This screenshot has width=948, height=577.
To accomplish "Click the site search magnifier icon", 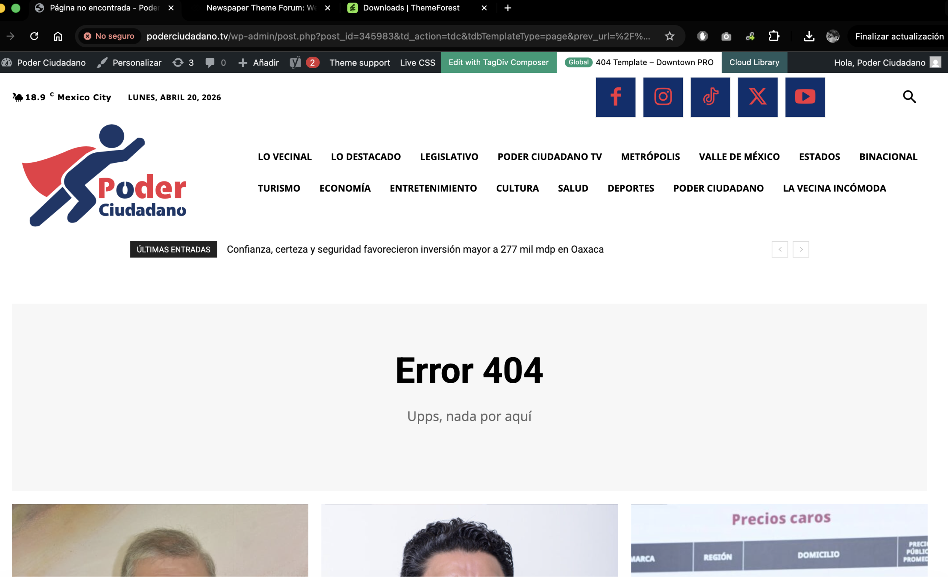I will [x=909, y=97].
